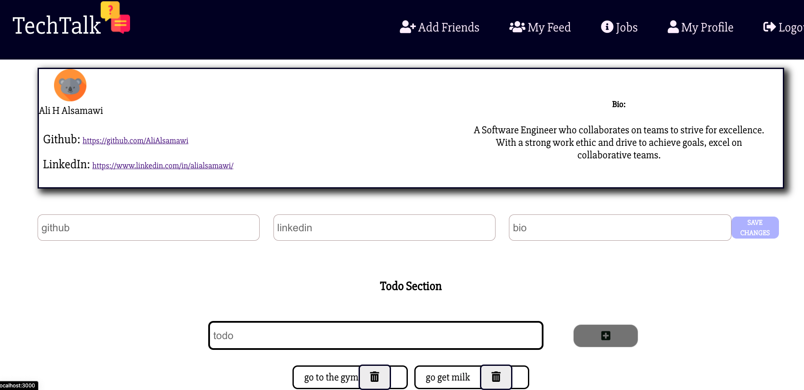Screen dimensions: 804x390
Task: Click the plus icon to add a todo
Action: click(605, 336)
